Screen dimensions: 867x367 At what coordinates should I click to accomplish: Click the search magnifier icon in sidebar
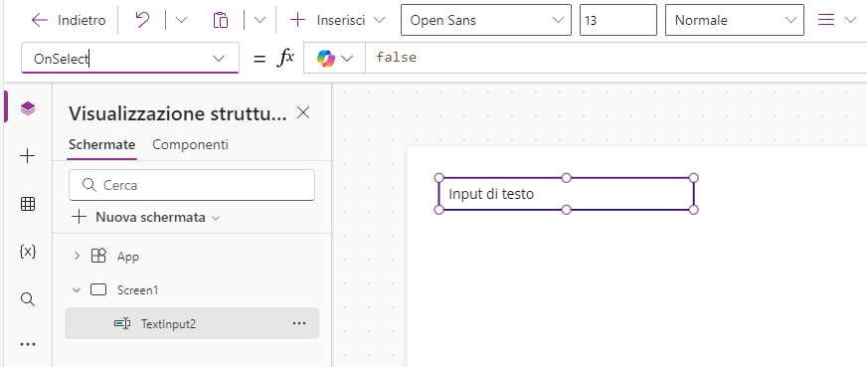[28, 299]
